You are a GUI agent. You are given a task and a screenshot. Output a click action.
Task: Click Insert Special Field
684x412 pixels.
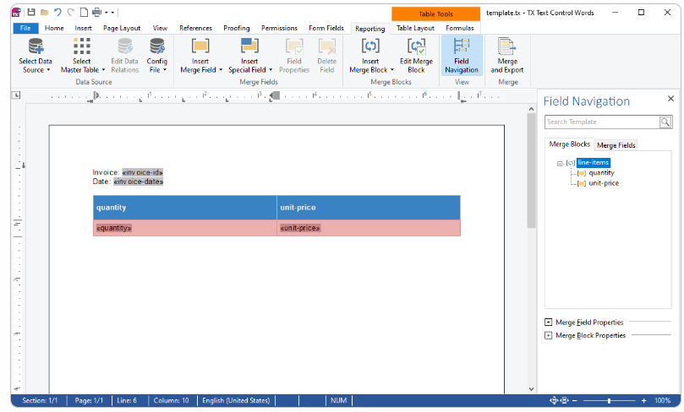click(250, 56)
